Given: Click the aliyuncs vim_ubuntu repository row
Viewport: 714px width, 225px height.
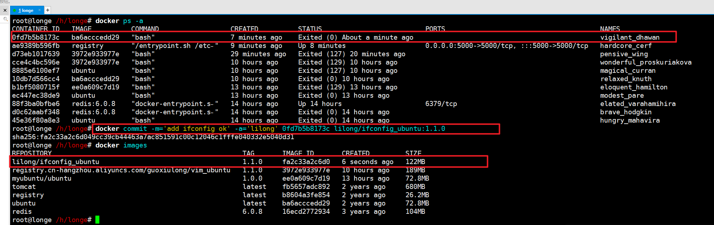Looking at the screenshot, I should (121, 170).
